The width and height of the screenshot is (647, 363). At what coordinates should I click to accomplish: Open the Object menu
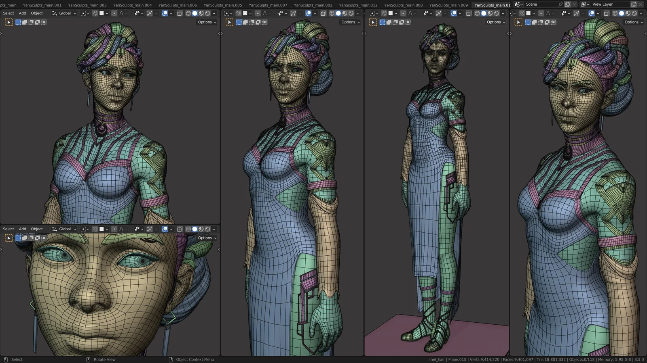(37, 13)
